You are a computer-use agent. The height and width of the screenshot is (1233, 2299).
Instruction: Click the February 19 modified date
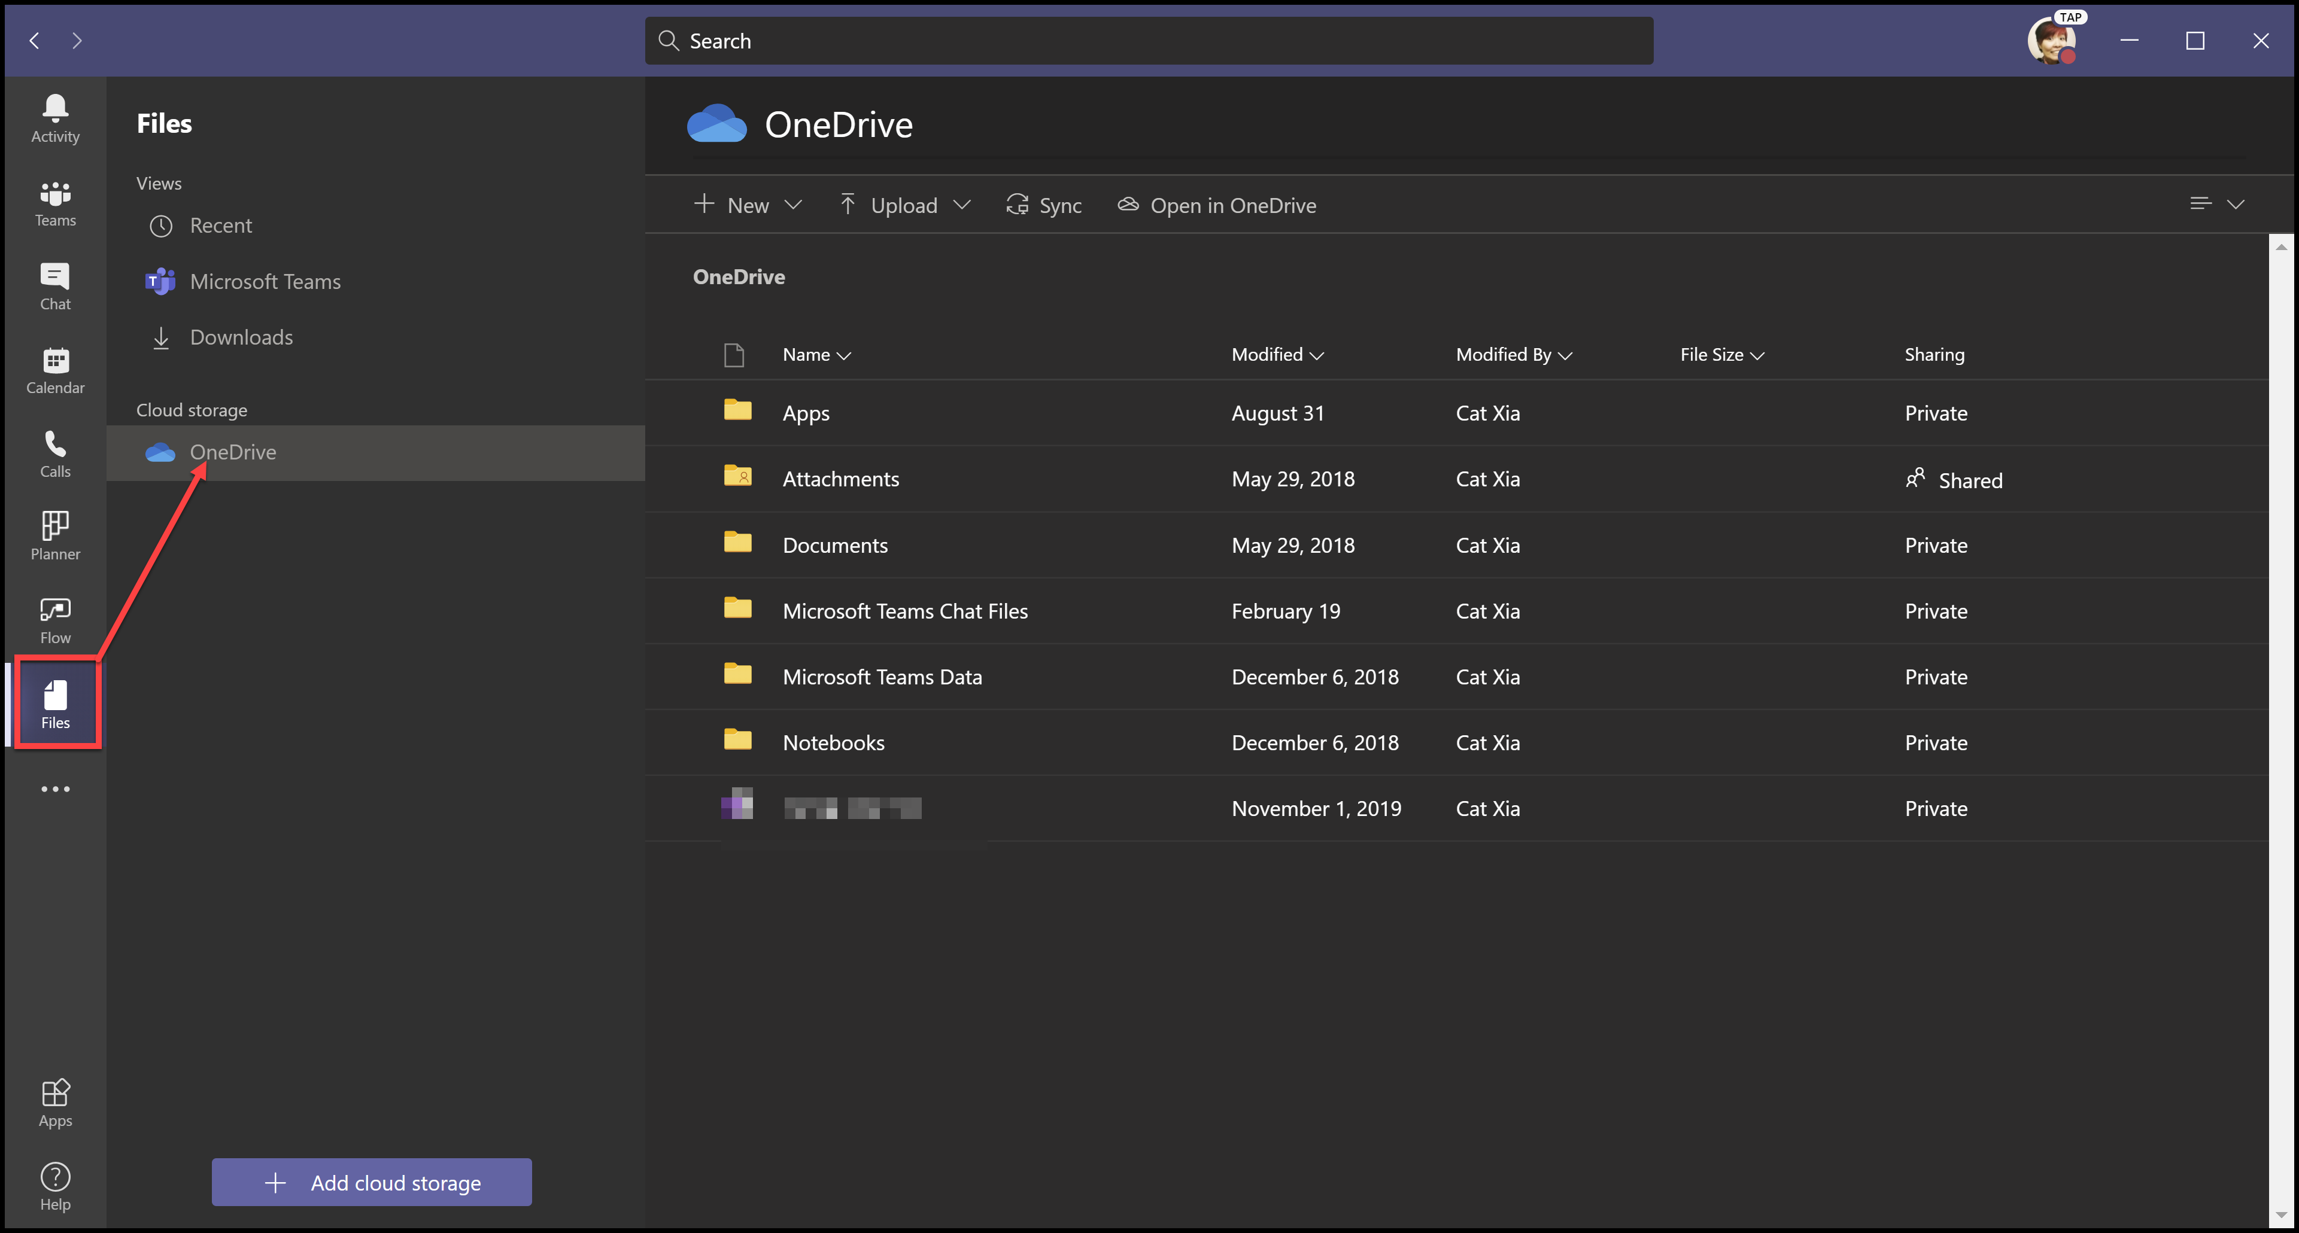click(x=1285, y=611)
